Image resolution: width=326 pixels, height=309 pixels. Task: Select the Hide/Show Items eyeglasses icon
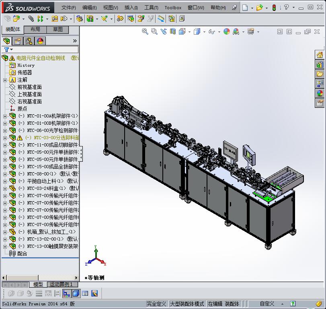click(212, 31)
